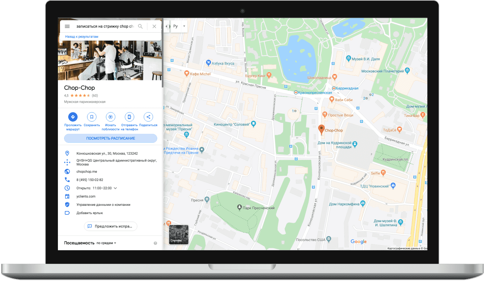Image resolution: width=485 pixels, height=281 pixels.
Task: Click the help icon next to Посещаемость
Action: tap(155, 243)
